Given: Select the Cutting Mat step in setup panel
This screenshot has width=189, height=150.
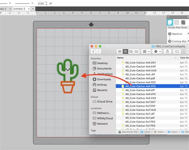Looking at the screenshot, I should coord(177,41).
